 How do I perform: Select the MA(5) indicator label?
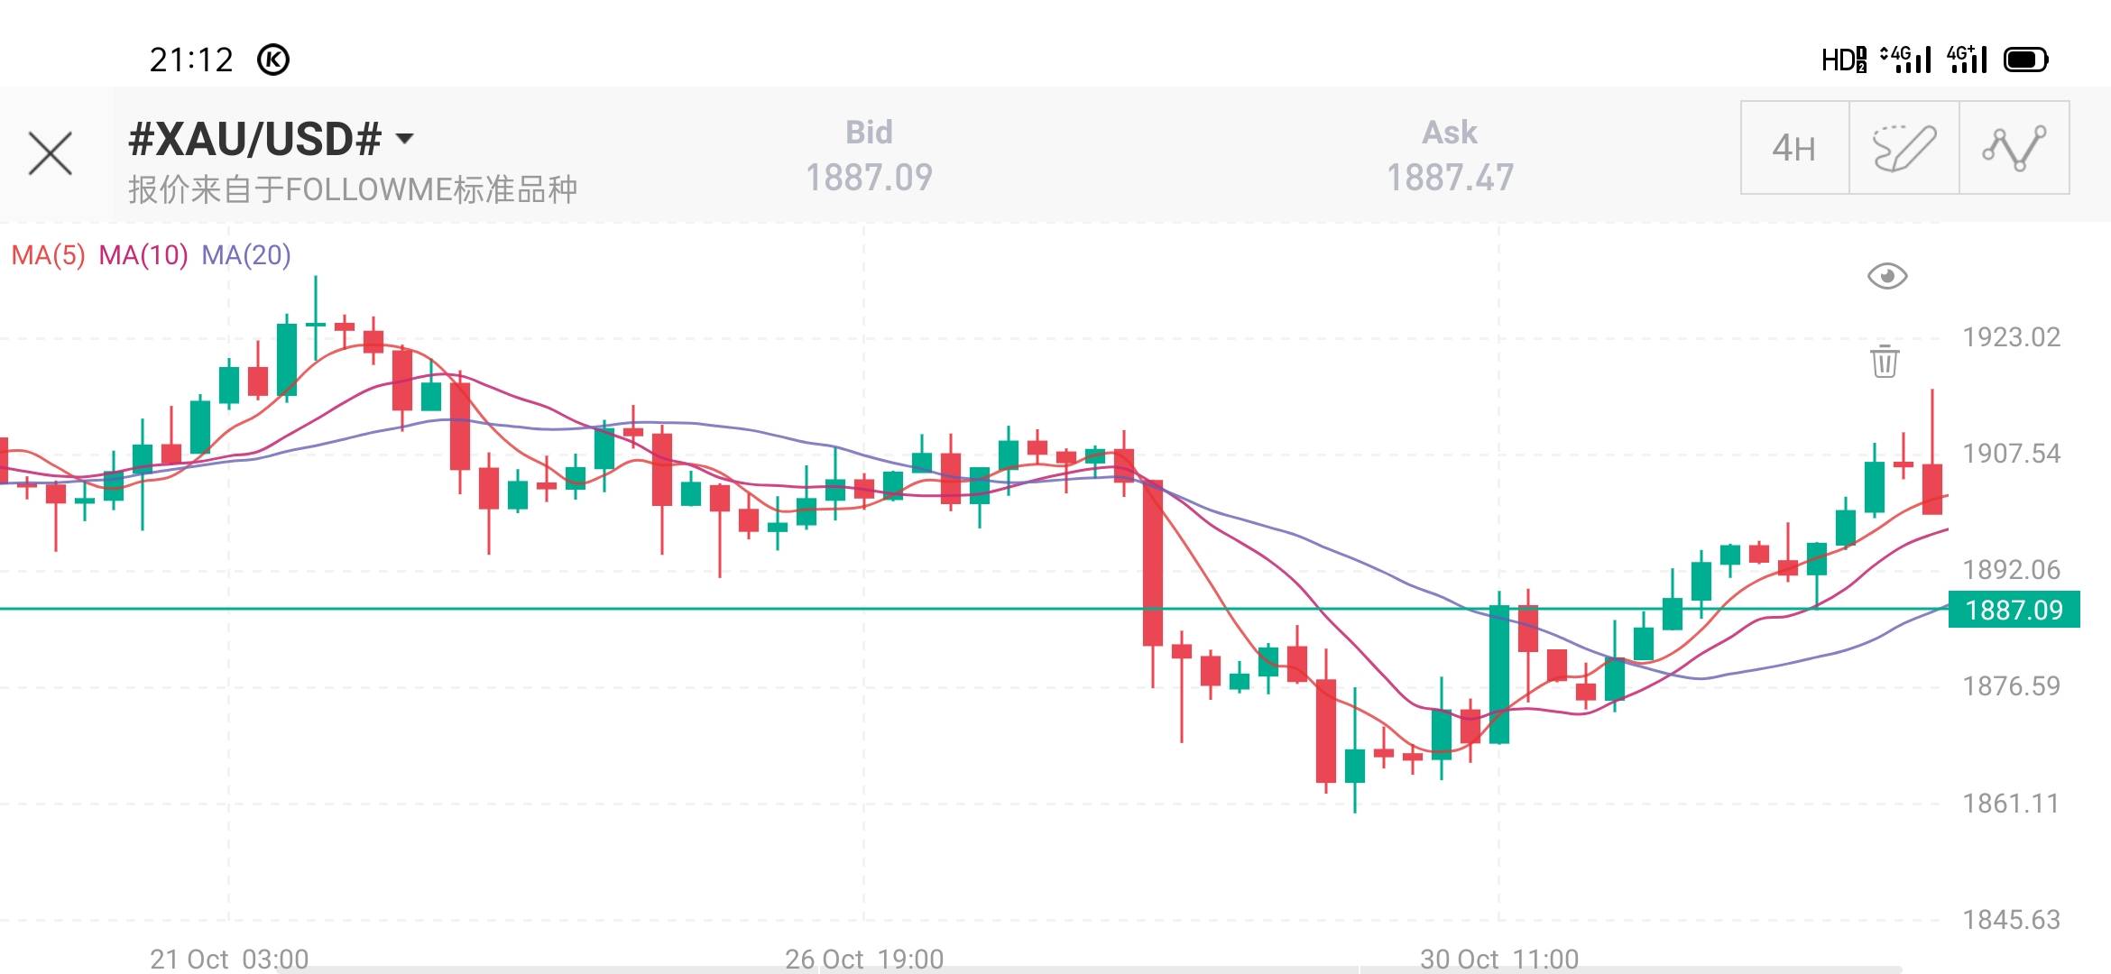(x=48, y=255)
